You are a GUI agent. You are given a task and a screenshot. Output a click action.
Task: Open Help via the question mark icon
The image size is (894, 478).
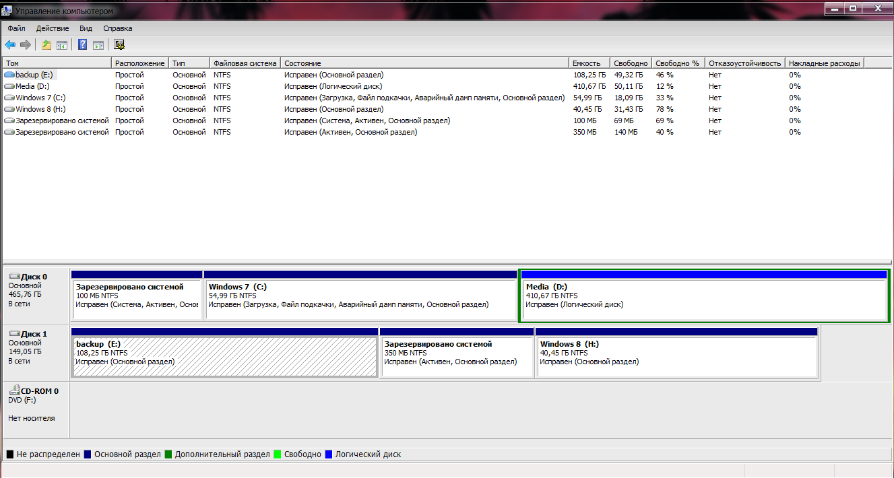(83, 45)
